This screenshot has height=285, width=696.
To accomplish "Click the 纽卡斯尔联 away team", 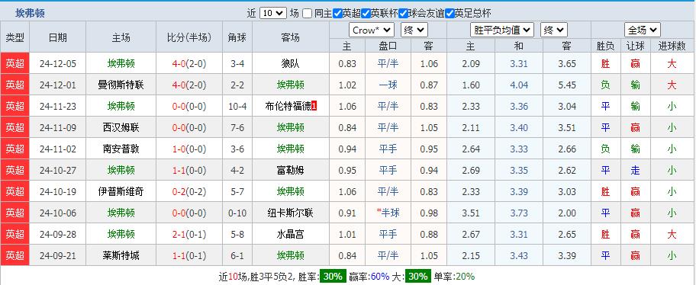I will coord(290,213).
